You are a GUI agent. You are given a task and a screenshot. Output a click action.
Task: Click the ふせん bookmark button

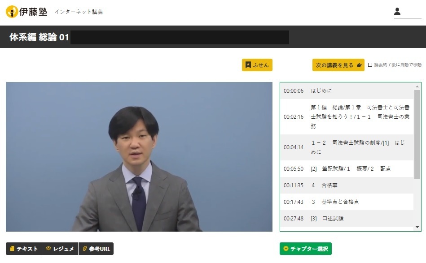[x=257, y=65]
